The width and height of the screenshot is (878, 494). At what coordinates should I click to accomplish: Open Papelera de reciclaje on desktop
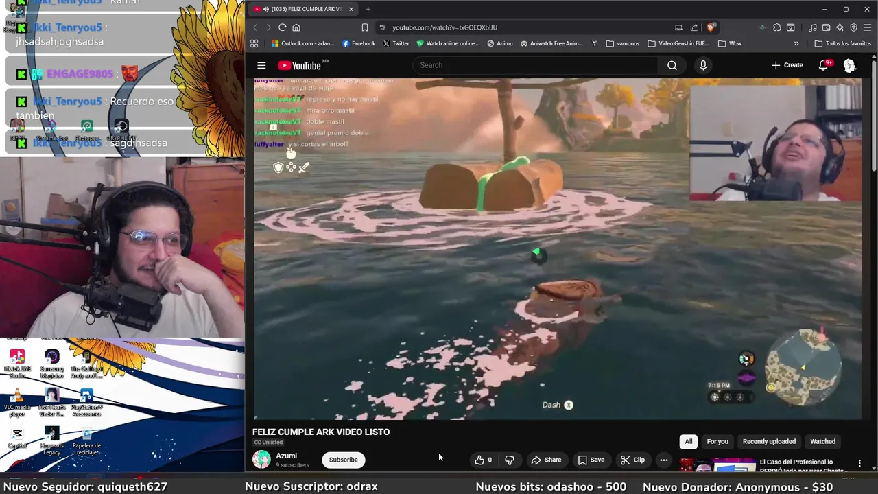tap(86, 440)
